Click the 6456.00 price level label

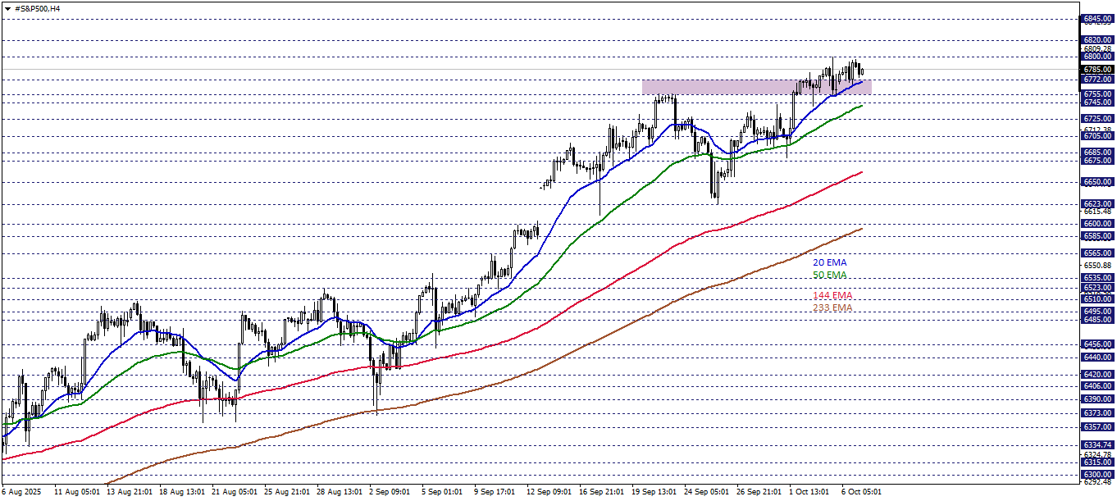click(1097, 344)
